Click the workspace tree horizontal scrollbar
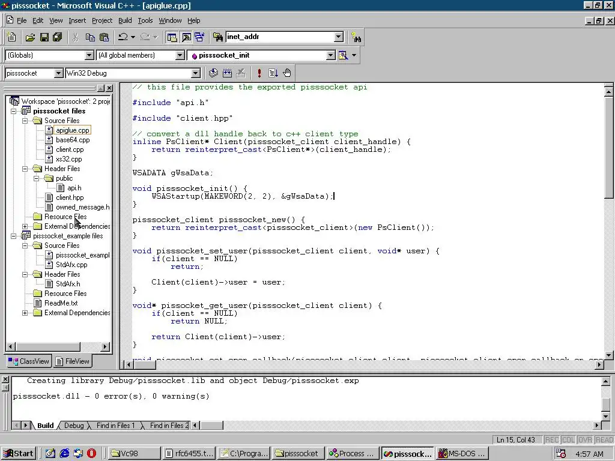Image resolution: width=615 pixels, height=461 pixels. tap(57, 346)
